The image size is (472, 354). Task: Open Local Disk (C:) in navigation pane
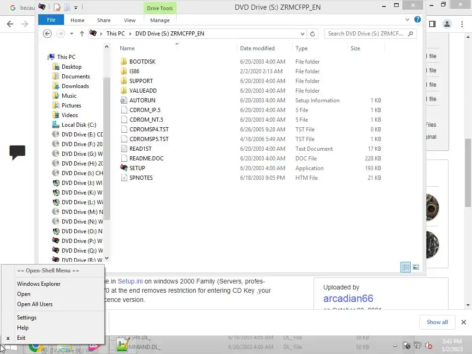point(79,124)
